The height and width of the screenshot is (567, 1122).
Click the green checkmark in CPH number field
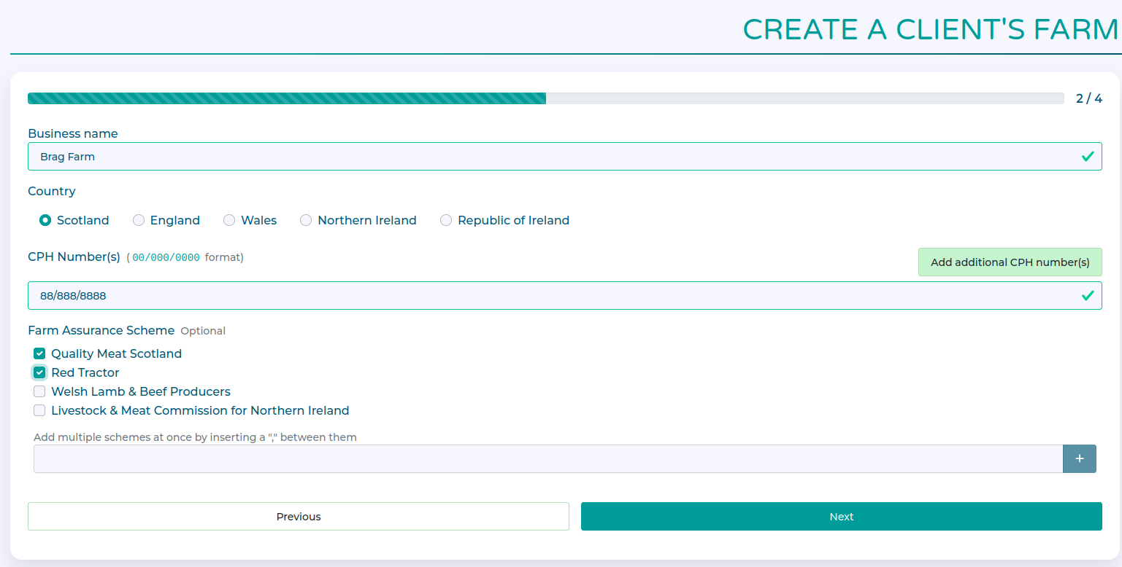pos(1087,296)
